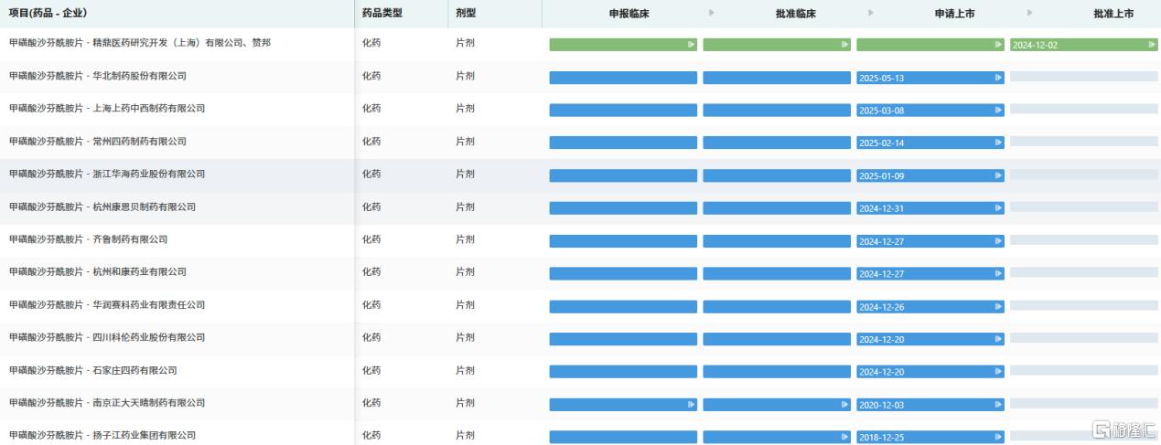Click 片剂 cell in the 上海上药中西制药 row
Viewport: 1161px width, 445px height.
click(465, 109)
